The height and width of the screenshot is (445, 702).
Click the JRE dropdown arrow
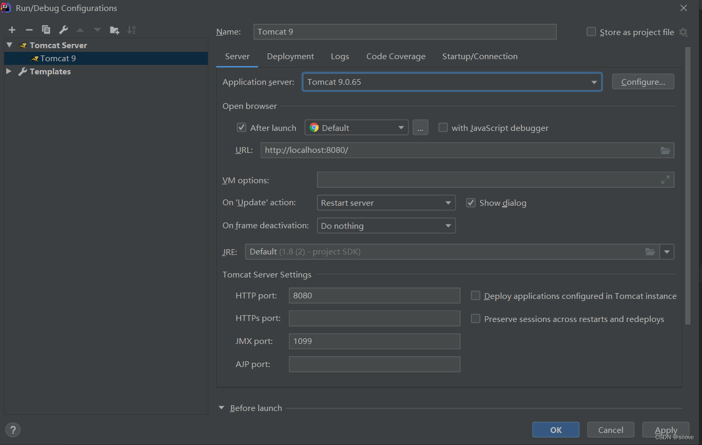pos(667,252)
